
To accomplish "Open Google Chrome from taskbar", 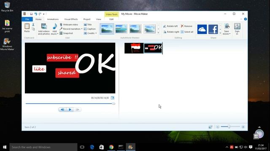I will (x=111, y=147).
